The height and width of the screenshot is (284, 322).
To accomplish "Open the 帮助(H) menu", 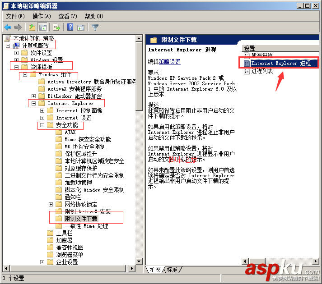I will (94, 16).
